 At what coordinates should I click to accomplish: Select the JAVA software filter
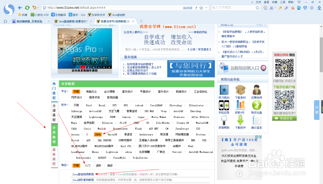(98, 134)
